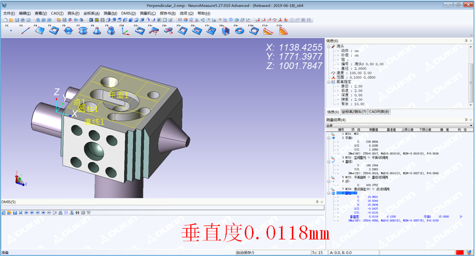
Task: Click the F10 coordinate system tool
Action: (x=125, y=31)
